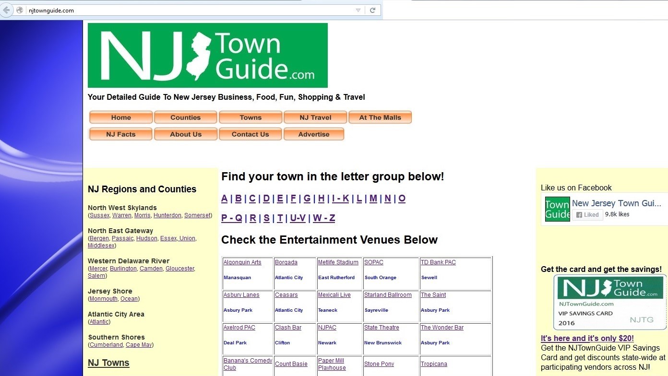Open the Gloucester county link
The width and height of the screenshot is (668, 376).
click(x=180, y=269)
